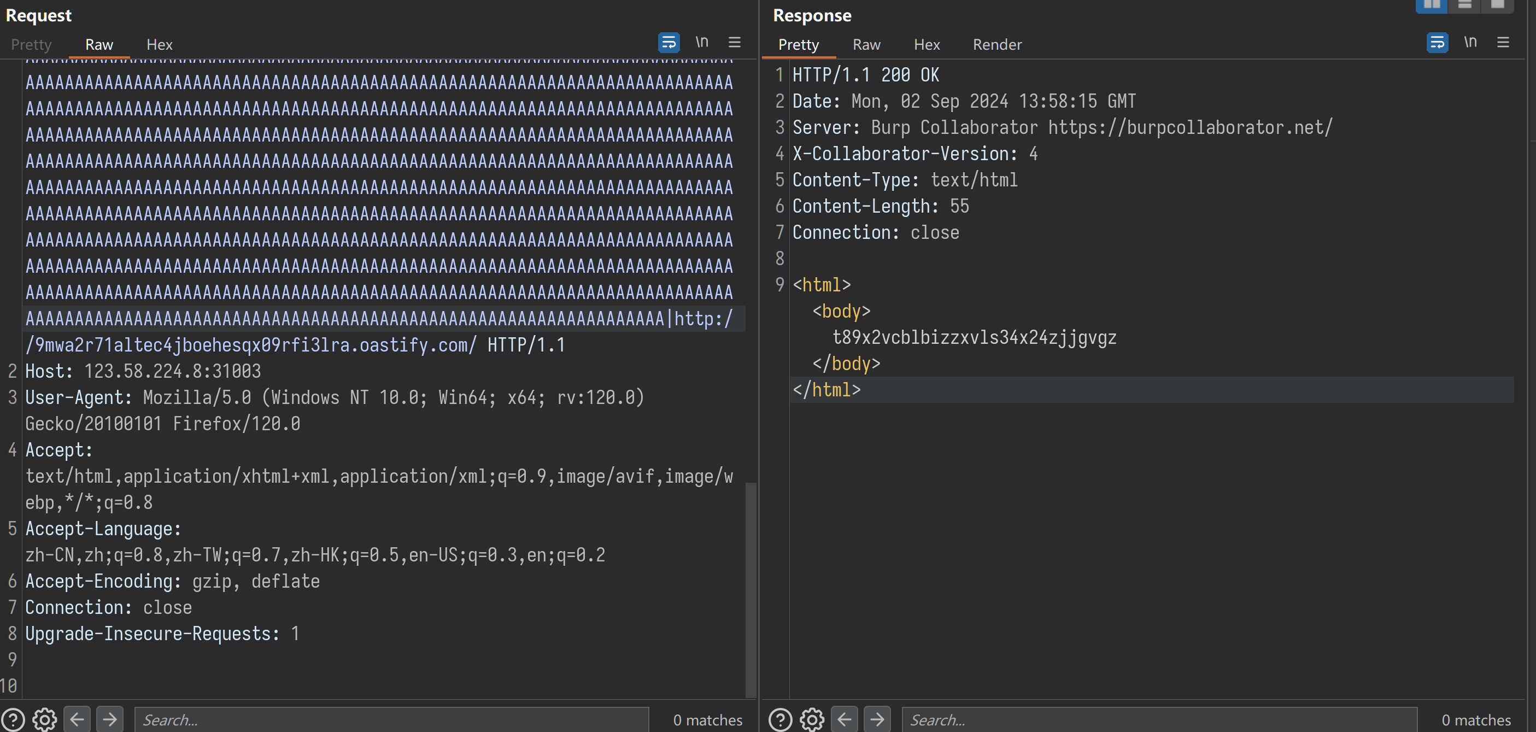The height and width of the screenshot is (732, 1536).
Task: Go to previous Response search match
Action: pos(845,719)
